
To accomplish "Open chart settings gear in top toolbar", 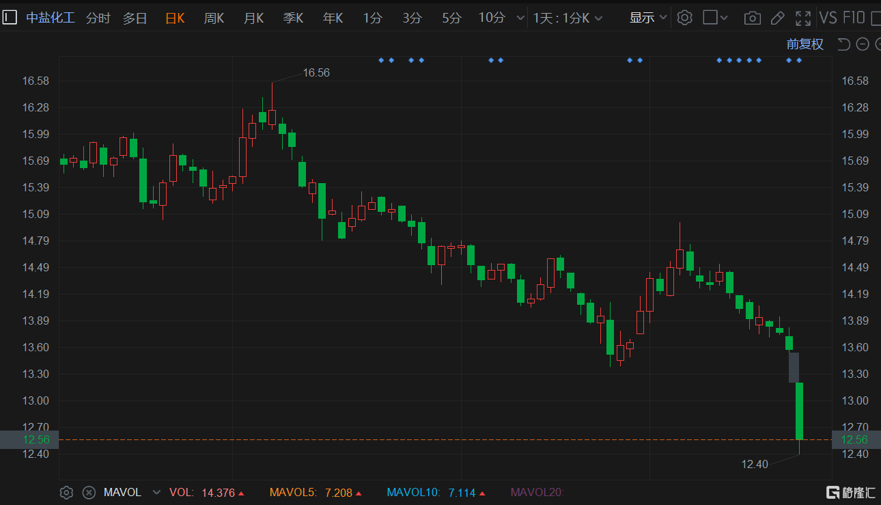I will 684,18.
